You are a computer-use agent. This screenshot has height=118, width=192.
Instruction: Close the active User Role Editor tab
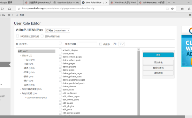click(x=106, y=3)
